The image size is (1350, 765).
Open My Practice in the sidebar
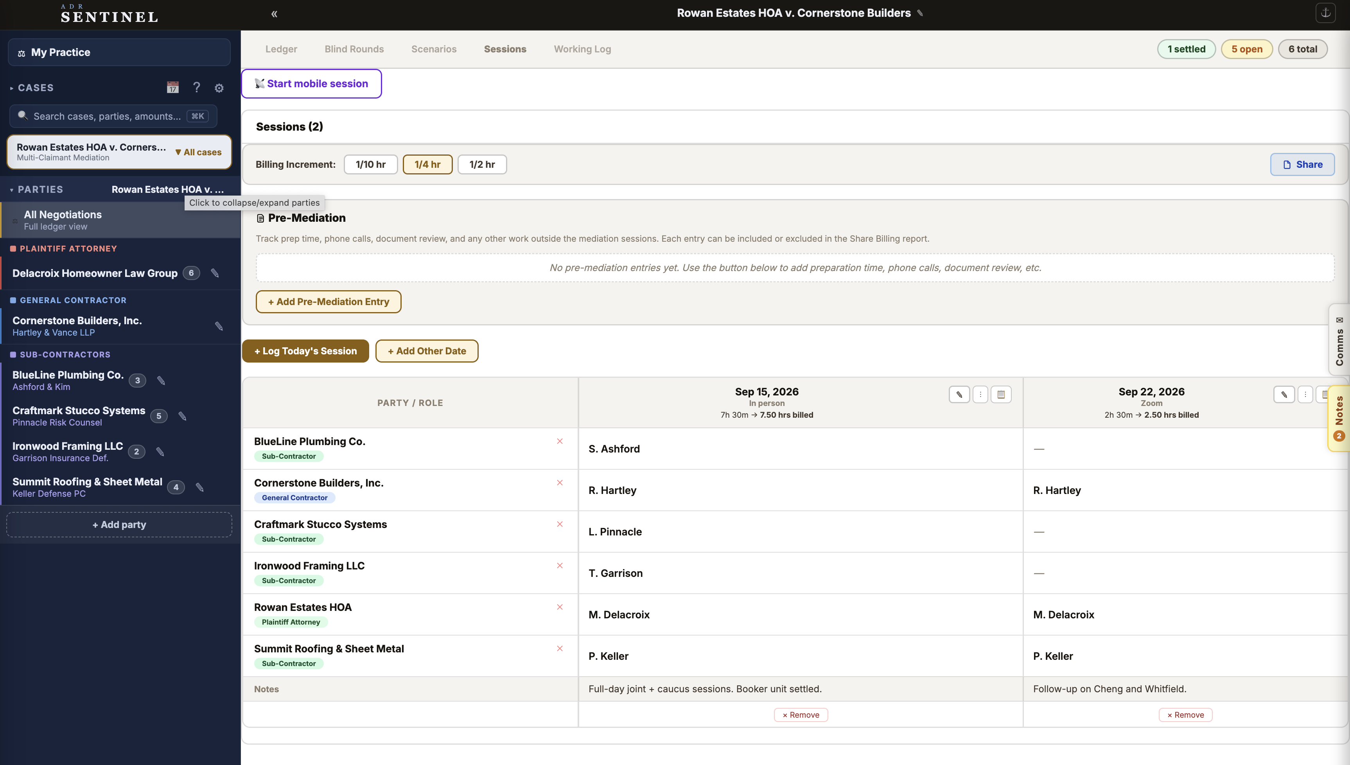[x=119, y=52]
